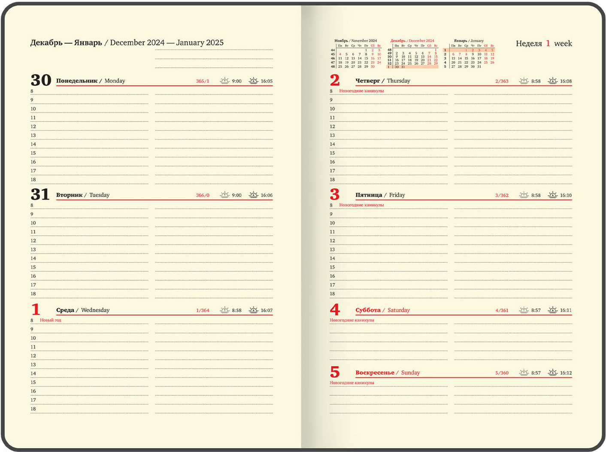
Task: Click the sunset icon on Monday 30
Action: point(253,81)
